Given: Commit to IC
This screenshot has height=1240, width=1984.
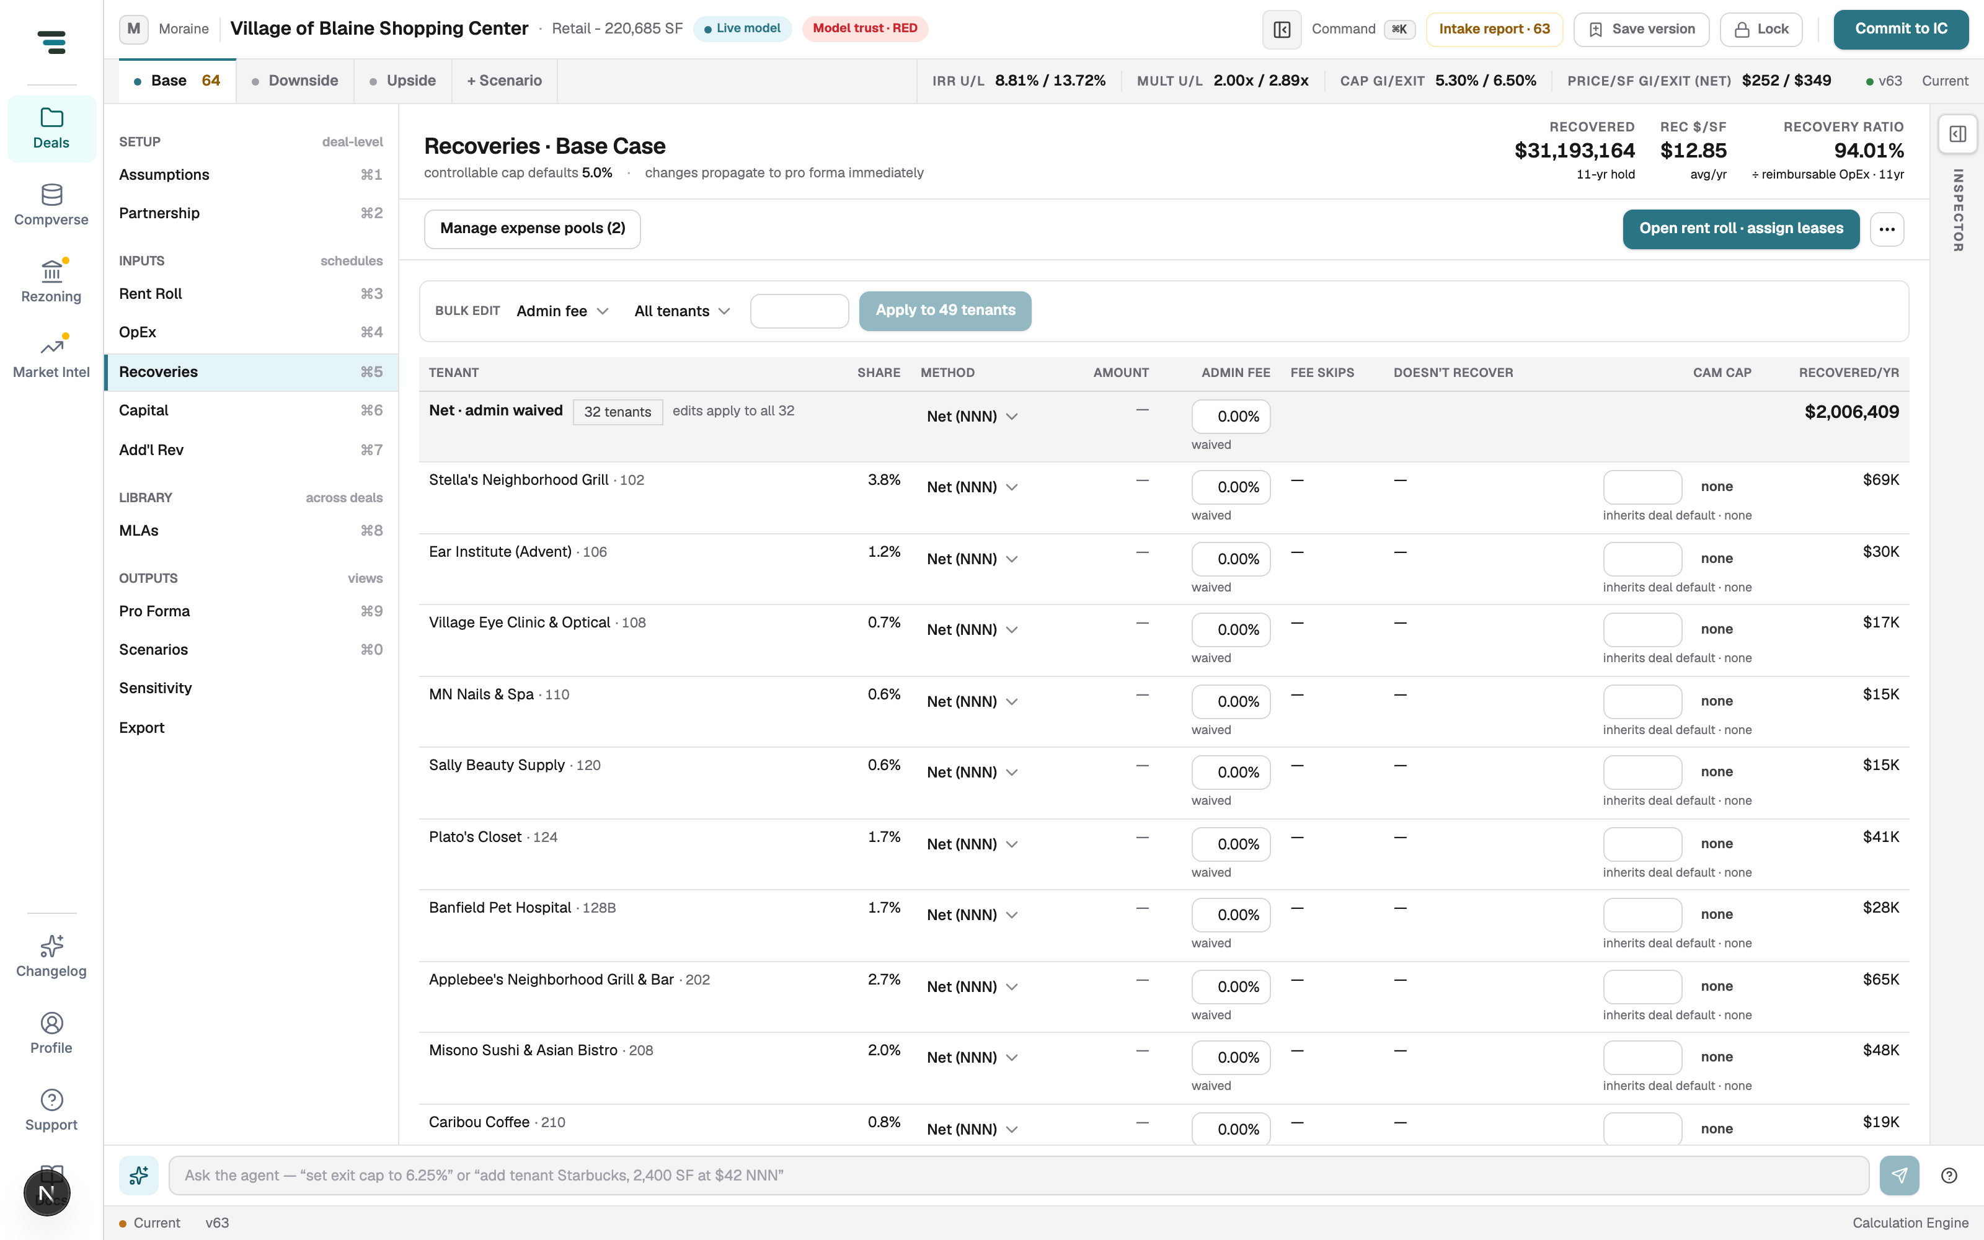Looking at the screenshot, I should pos(1900,30).
